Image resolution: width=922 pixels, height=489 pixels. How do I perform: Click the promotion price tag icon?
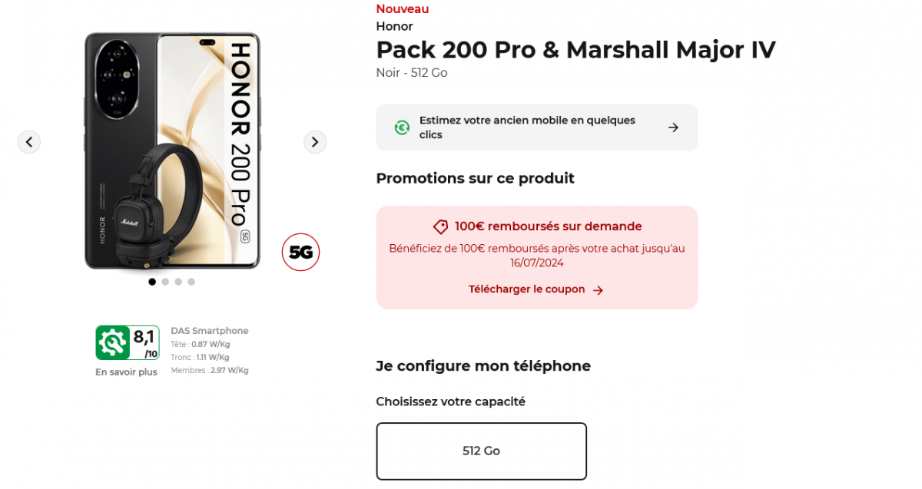pos(441,226)
